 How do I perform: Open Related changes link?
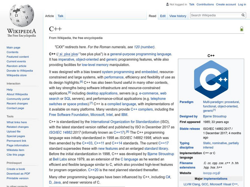point(17,127)
